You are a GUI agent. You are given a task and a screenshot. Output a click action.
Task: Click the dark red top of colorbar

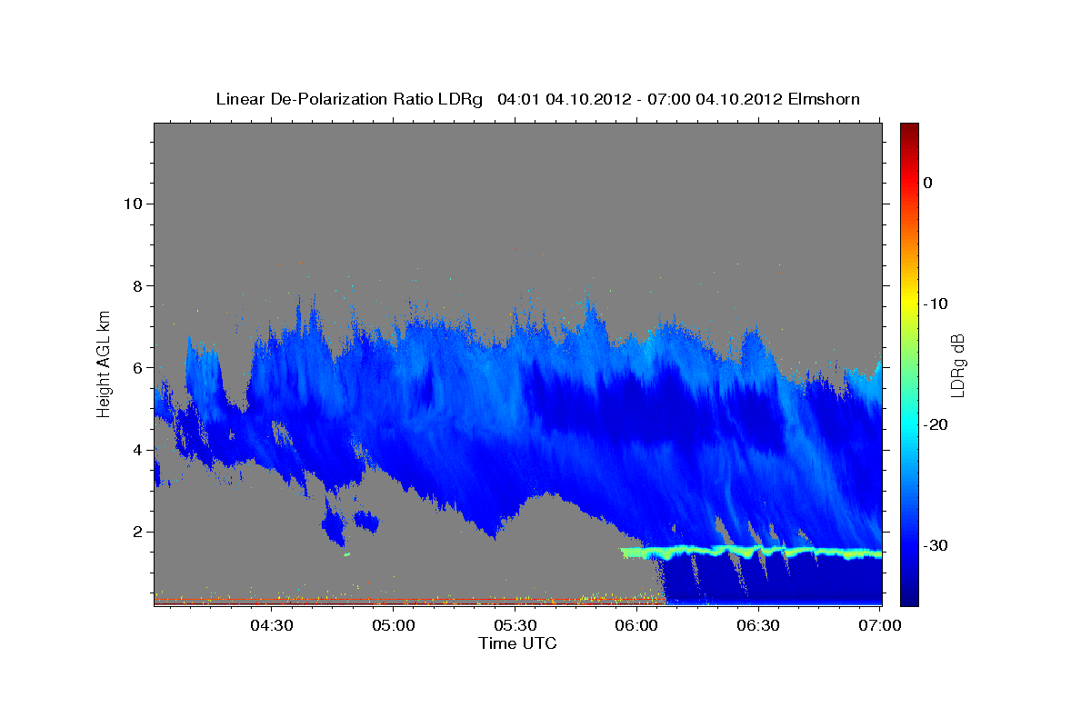pos(909,132)
